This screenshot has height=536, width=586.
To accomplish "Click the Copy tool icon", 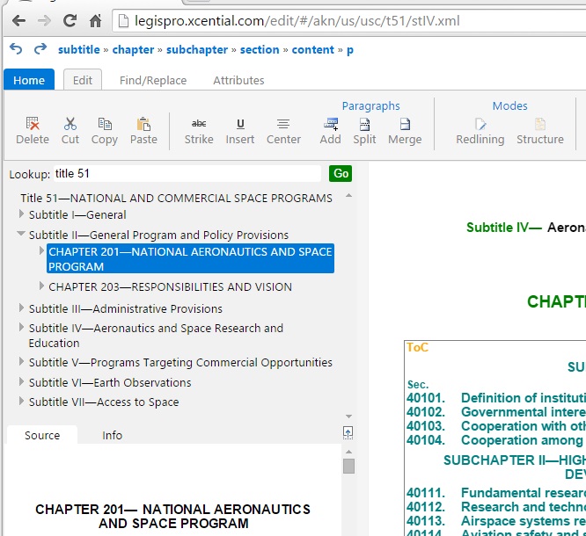I will 105,125.
